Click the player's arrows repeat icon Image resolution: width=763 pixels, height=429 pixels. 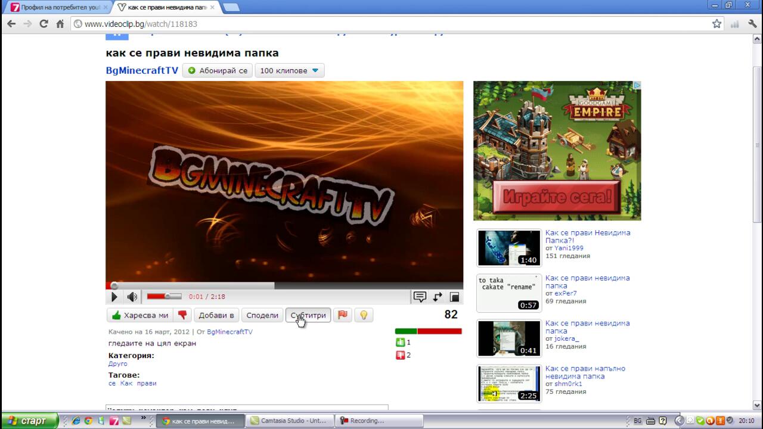click(438, 297)
